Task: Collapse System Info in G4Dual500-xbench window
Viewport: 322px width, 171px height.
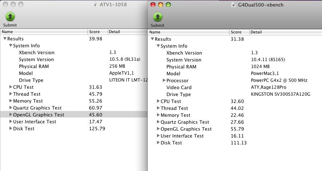Action: tap(158, 46)
